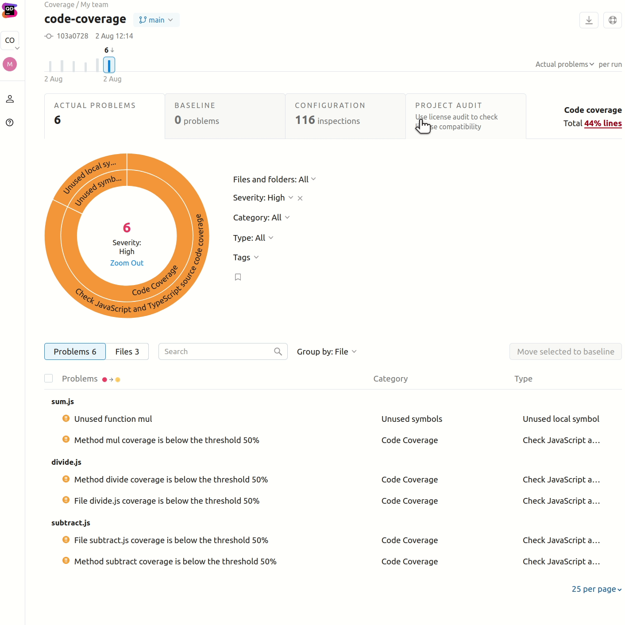Click the Qodana logo icon
This screenshot has height=625, width=625.
point(10,10)
